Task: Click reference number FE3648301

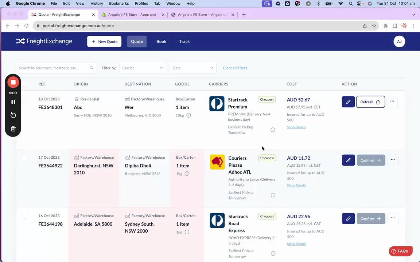Action: pos(50,107)
